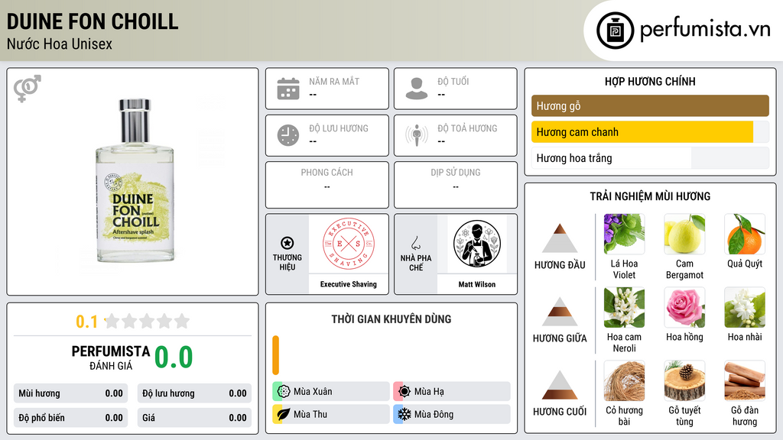Viewport: 783px width, 440px height.
Task: Click the Hương Đầu pyramid icon
Action: [560, 238]
